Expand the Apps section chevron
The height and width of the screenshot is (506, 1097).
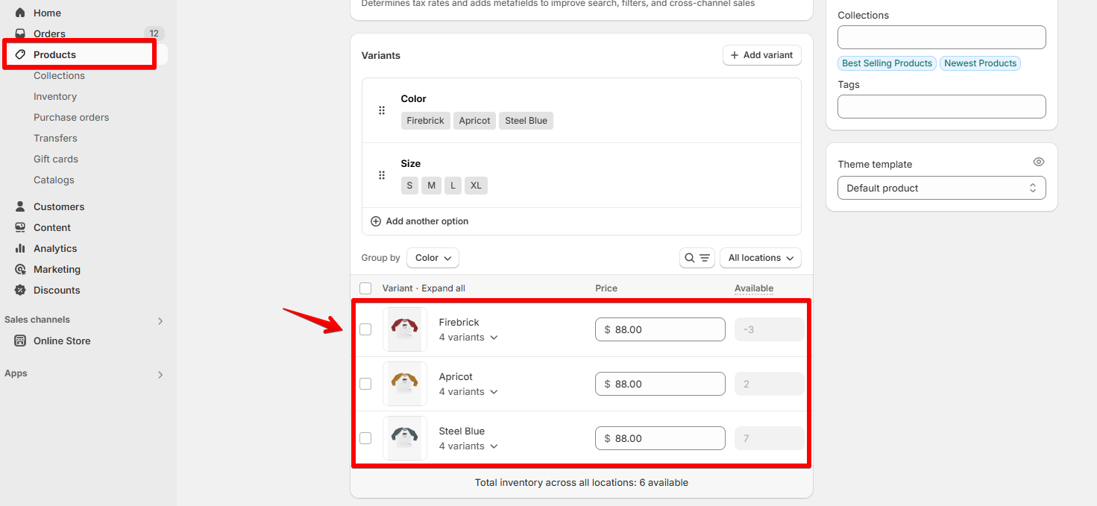tap(160, 375)
